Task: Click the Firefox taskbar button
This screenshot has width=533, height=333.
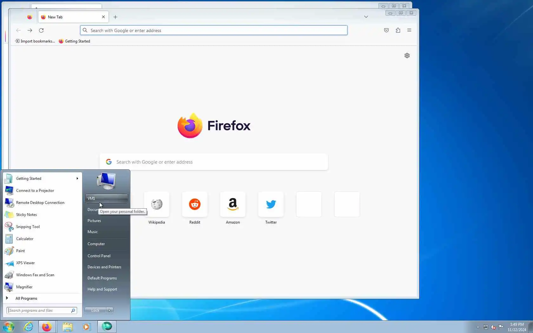Action: point(47,327)
